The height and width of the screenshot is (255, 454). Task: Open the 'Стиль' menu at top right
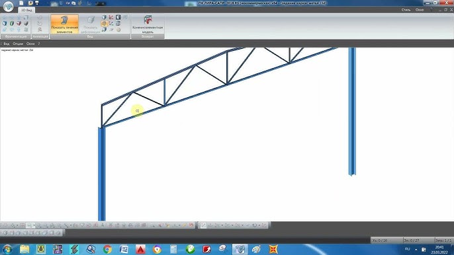pos(406,10)
